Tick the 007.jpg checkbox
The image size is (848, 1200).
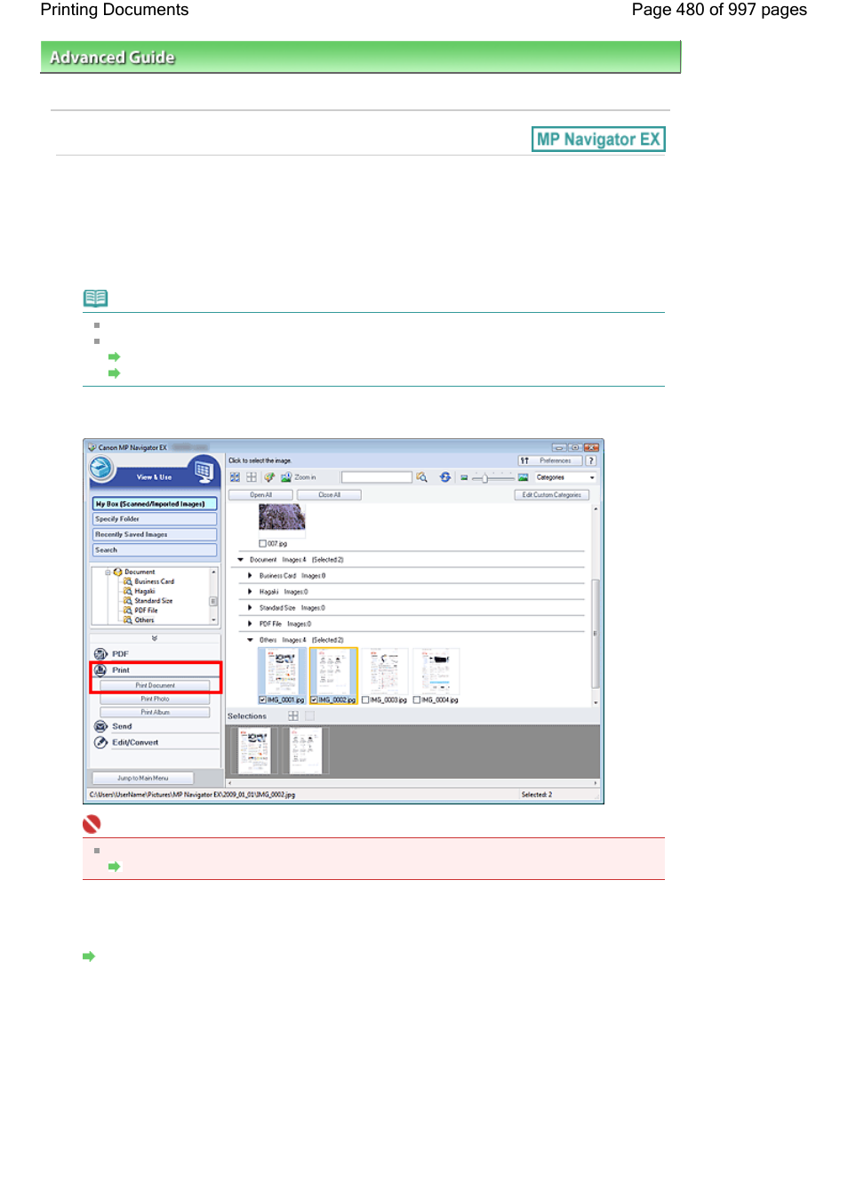click(x=262, y=543)
